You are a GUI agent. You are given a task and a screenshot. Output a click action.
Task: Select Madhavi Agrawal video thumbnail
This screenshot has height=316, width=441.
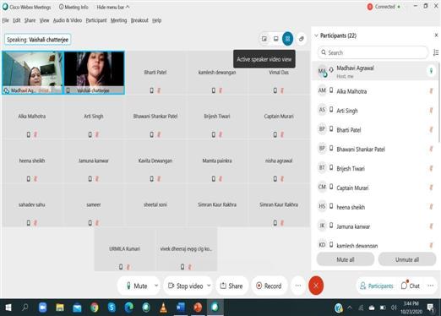(33, 73)
